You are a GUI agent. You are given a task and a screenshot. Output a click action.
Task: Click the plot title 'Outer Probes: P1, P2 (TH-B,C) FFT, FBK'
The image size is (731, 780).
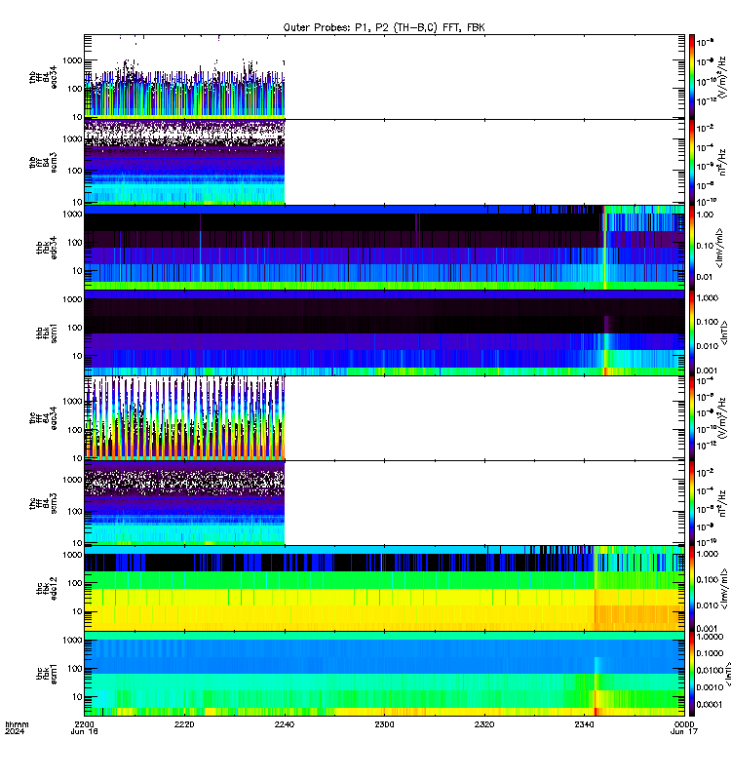pos(384,28)
